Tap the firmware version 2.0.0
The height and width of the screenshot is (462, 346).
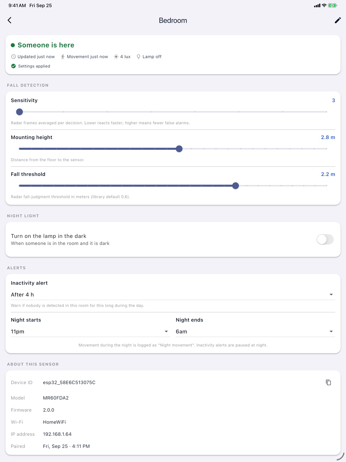[x=49, y=410]
